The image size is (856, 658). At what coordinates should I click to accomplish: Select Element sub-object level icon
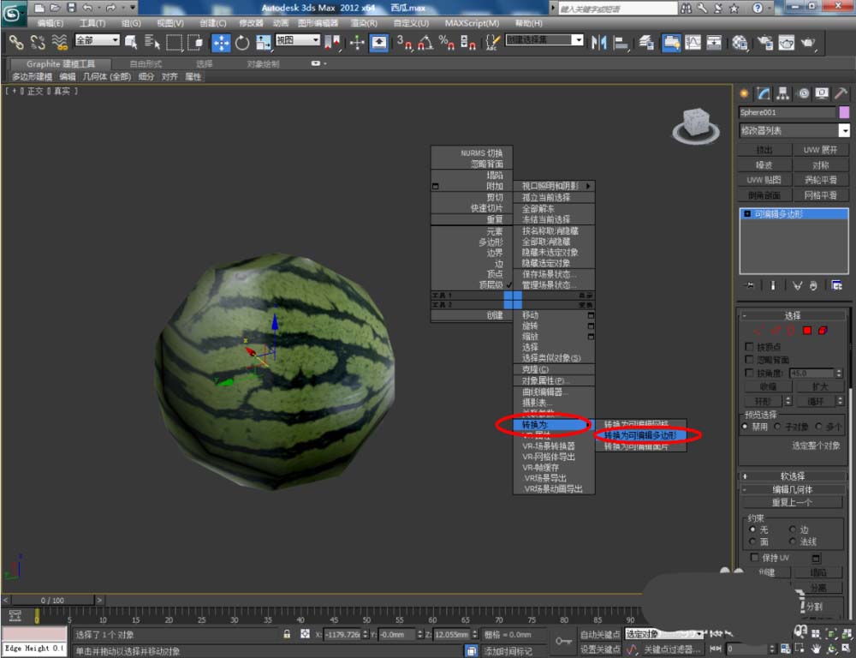823,331
